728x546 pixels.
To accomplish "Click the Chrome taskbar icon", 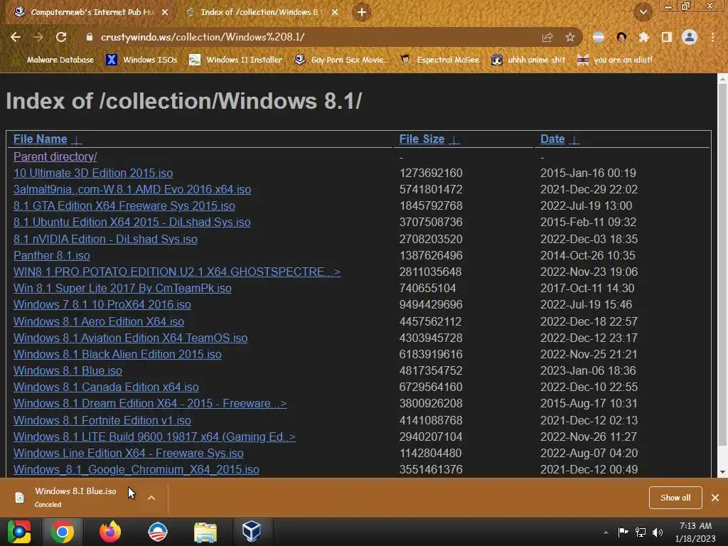I will pos(63,532).
